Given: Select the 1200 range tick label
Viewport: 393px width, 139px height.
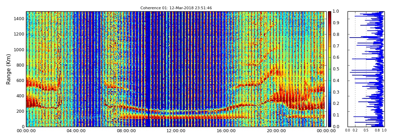Looking at the screenshot, I should click(x=19, y=34).
